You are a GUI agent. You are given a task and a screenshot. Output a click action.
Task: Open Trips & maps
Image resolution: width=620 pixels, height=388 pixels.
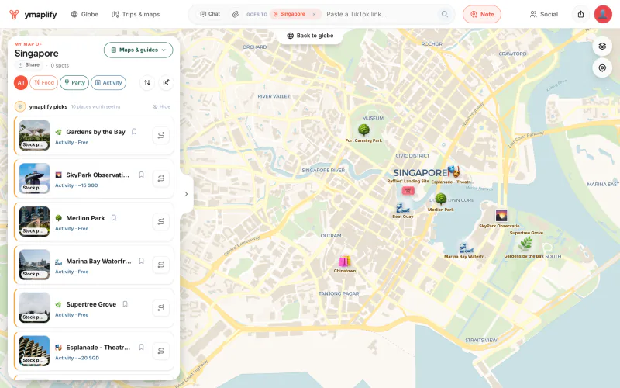click(136, 14)
